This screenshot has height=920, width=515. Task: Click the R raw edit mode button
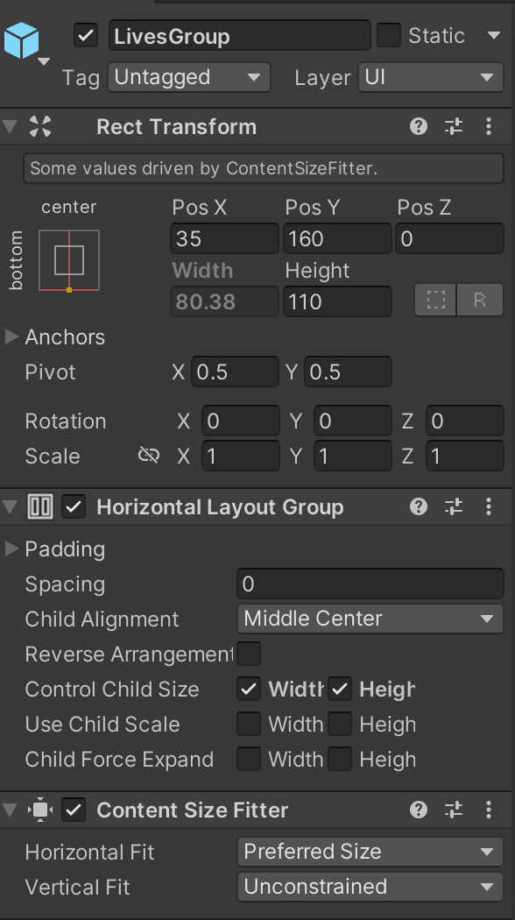tap(480, 300)
